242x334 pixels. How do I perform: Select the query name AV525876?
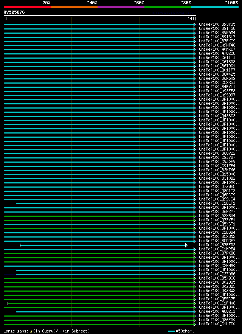click(14, 12)
